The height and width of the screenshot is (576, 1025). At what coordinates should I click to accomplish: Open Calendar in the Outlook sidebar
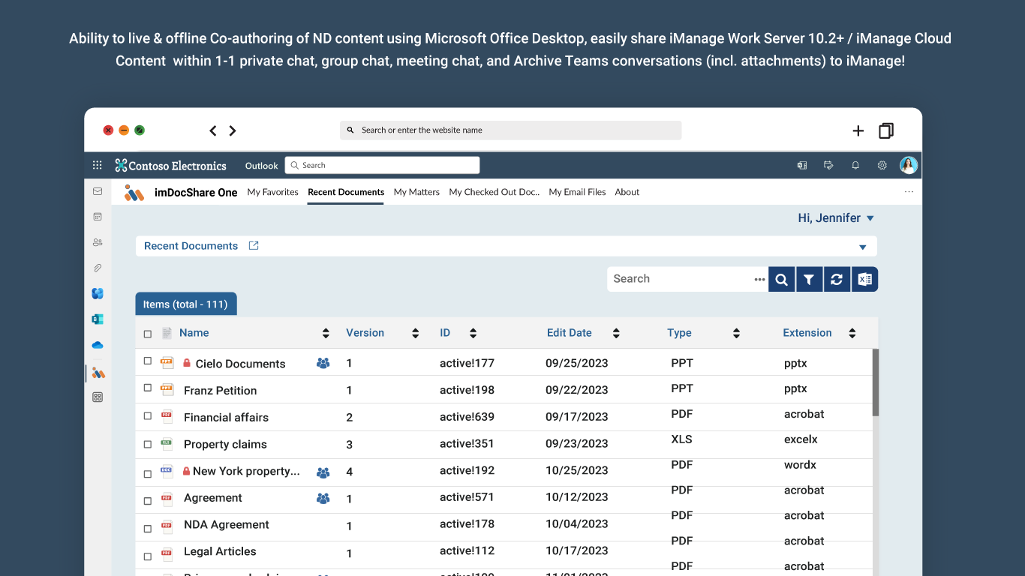click(98, 217)
